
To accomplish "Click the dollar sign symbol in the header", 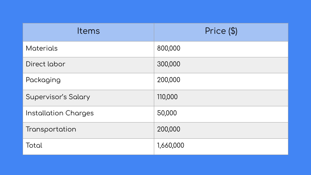I will pos(233,31).
